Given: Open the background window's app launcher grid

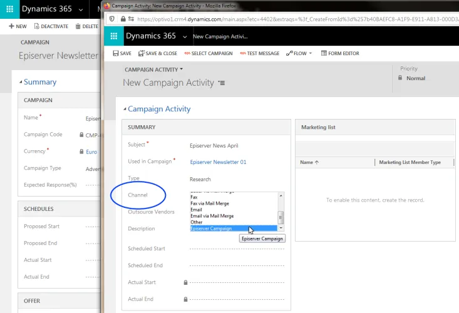Looking at the screenshot, I should pyautogui.click(x=9, y=9).
